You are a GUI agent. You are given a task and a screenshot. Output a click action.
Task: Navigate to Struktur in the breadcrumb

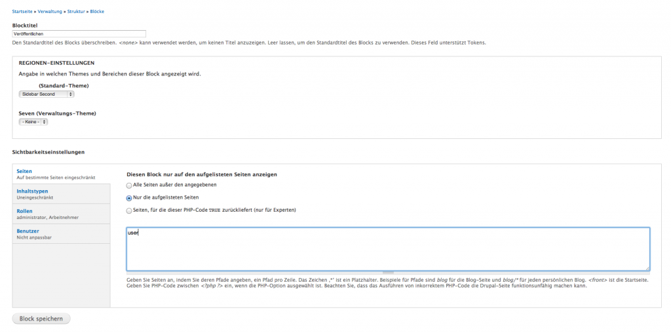coord(77,12)
